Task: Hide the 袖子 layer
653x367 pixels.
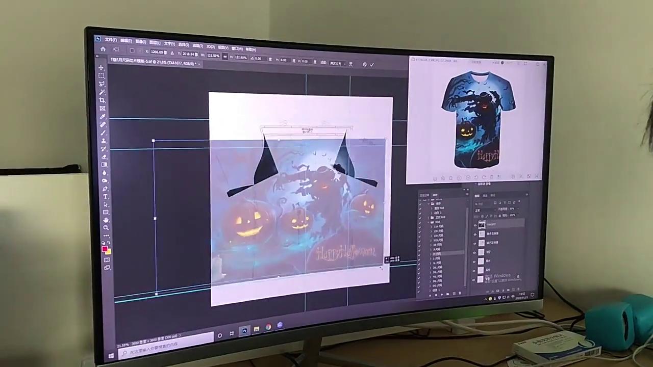Action: click(x=475, y=253)
